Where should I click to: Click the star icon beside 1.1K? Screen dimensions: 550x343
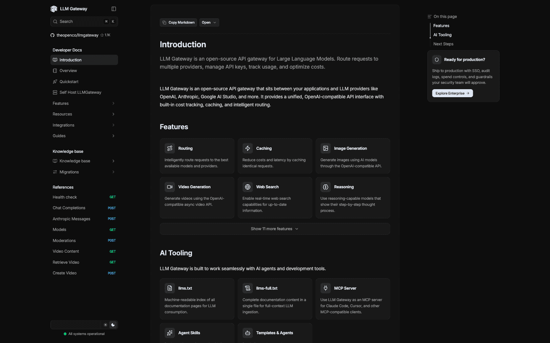(102, 35)
